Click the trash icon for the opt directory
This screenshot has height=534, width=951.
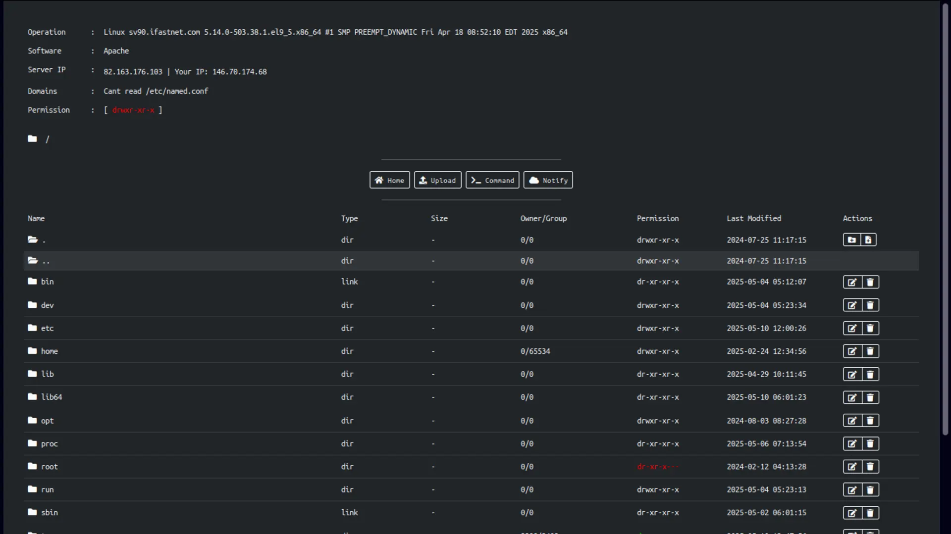coord(870,421)
